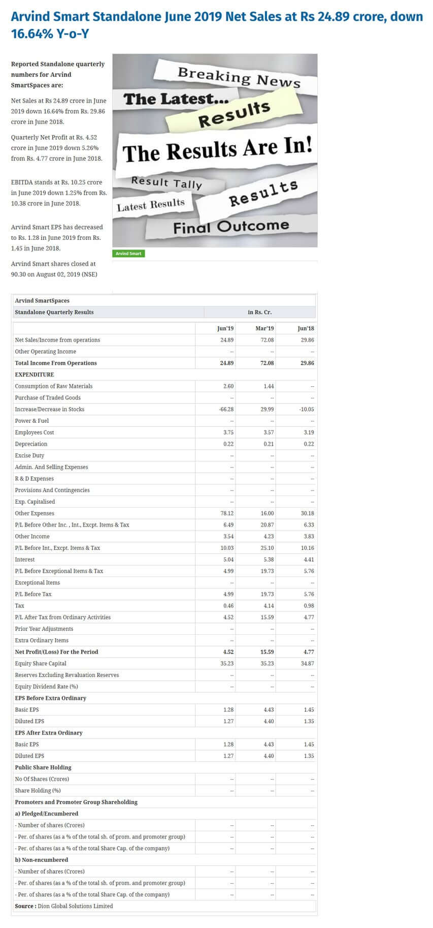This screenshot has height=928, width=433.
Task: Click the 20.87 P/L value
Action: click(x=267, y=525)
